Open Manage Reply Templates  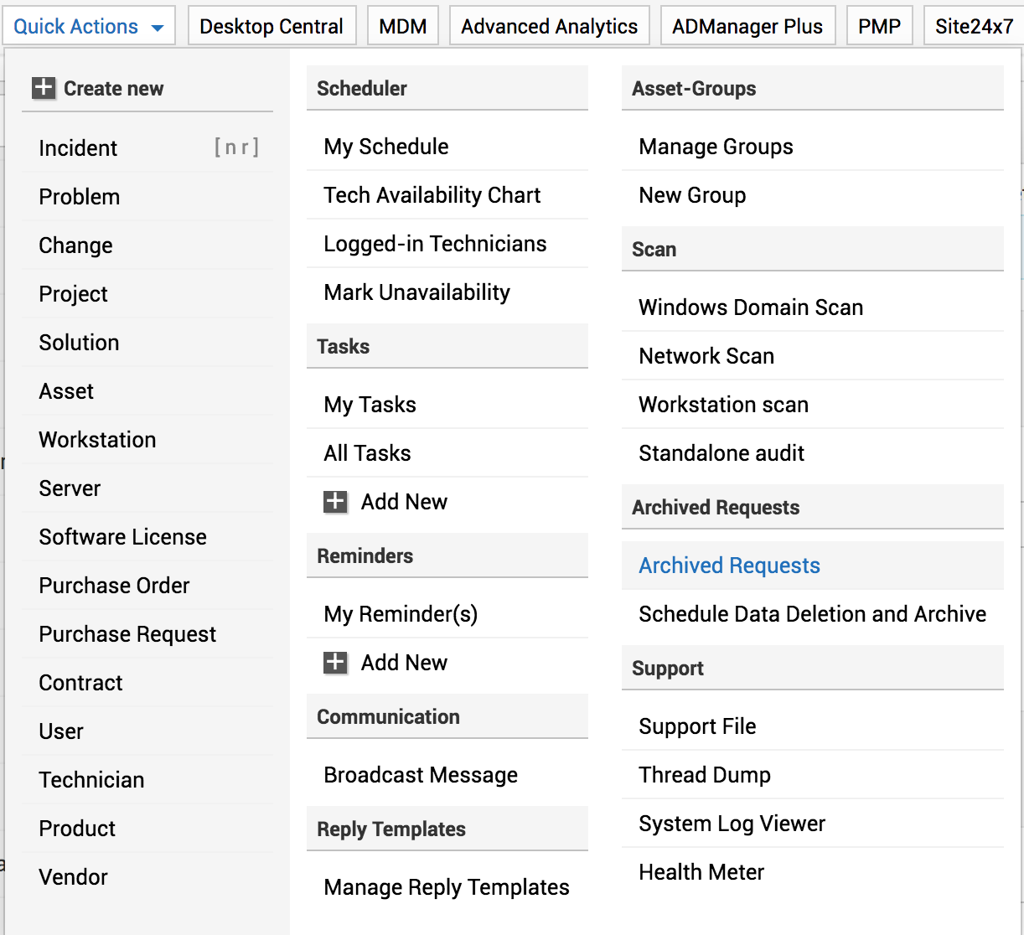click(446, 887)
